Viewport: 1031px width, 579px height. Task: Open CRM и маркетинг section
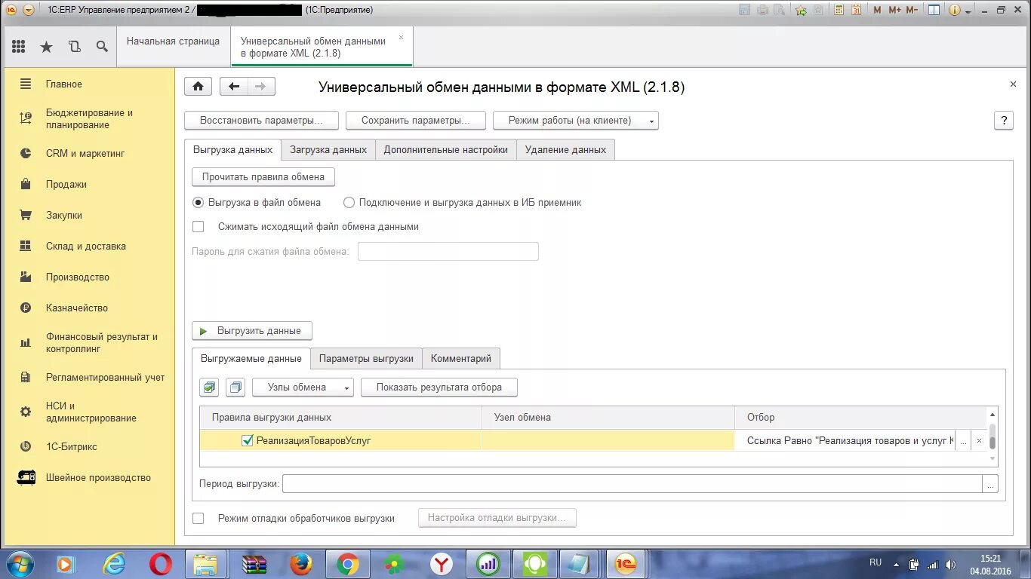85,153
